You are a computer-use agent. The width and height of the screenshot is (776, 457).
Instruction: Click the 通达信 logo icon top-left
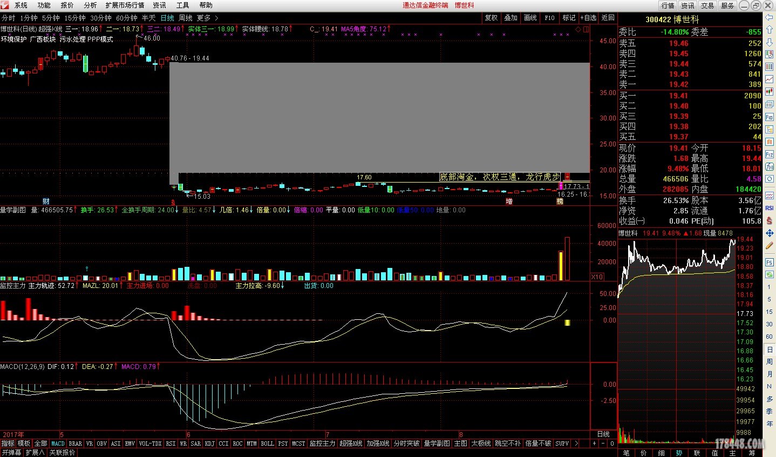coord(5,5)
